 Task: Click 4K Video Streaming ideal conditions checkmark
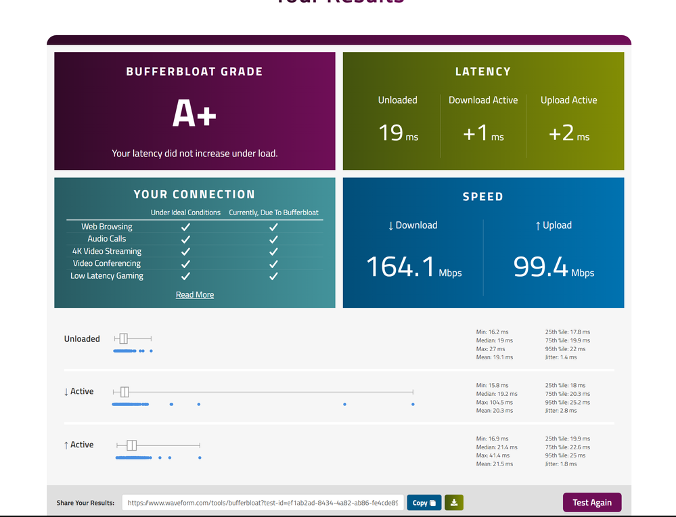[185, 252]
